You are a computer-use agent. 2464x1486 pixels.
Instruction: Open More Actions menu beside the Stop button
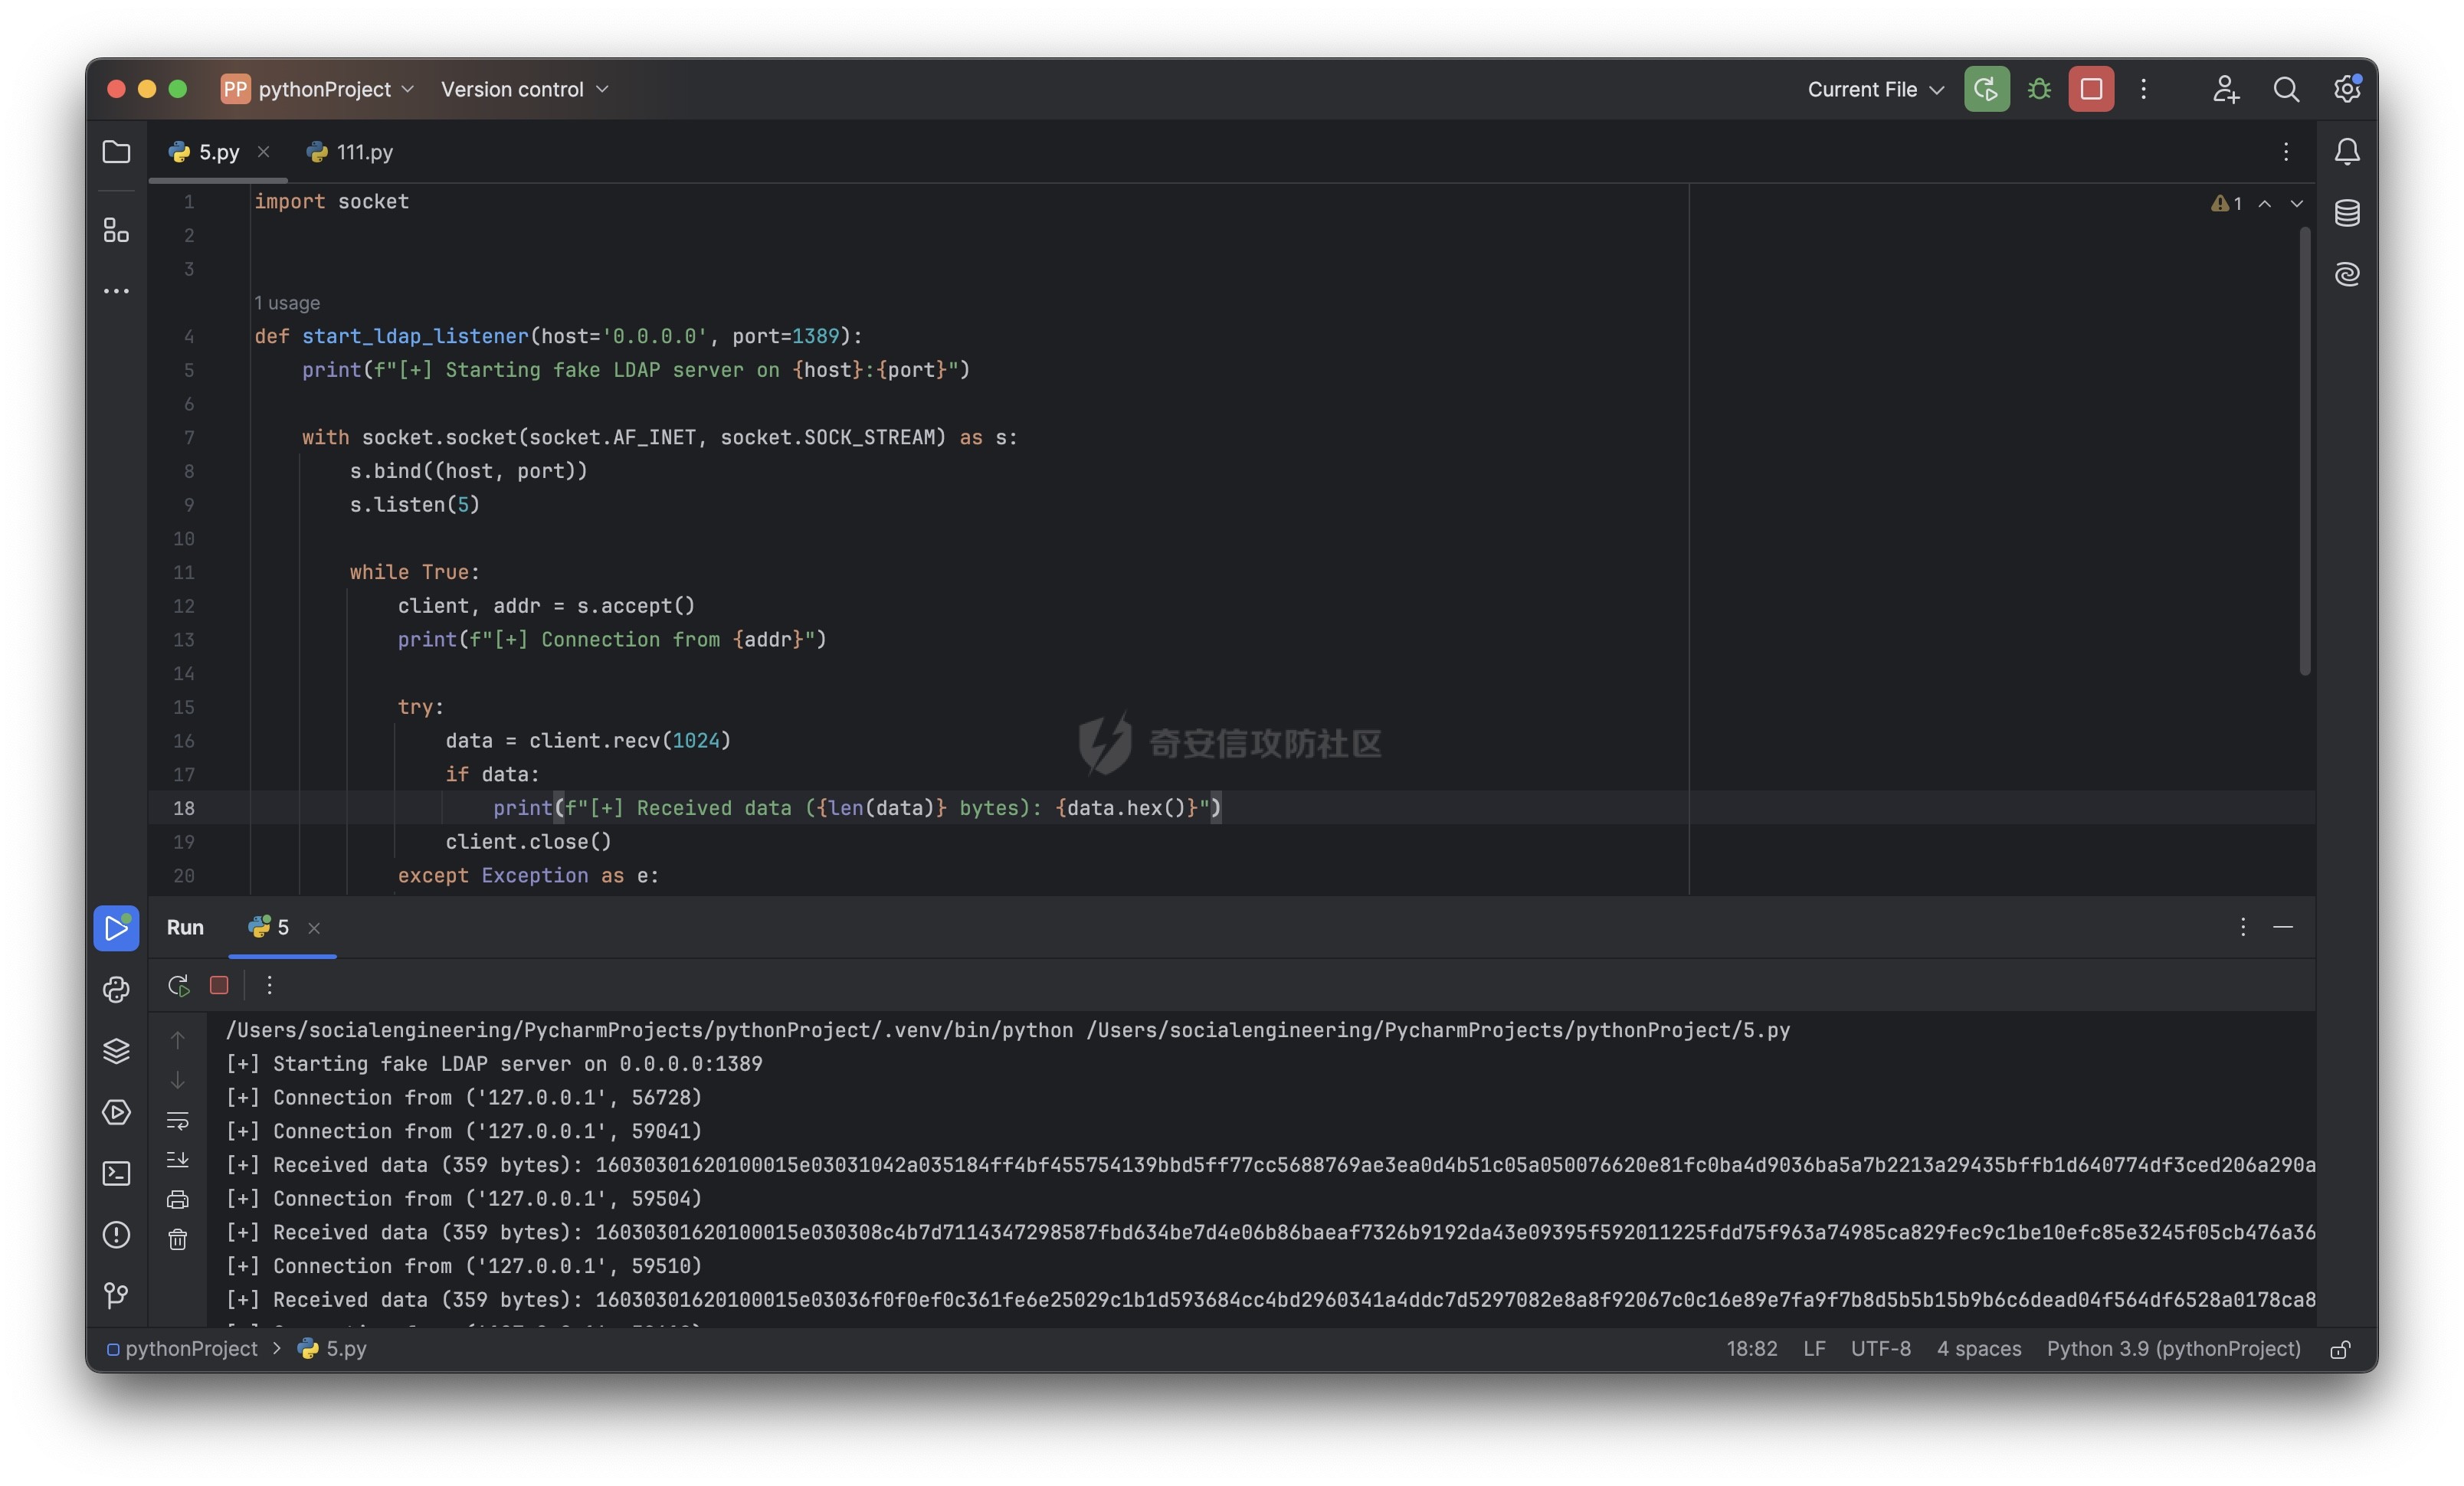2143,89
